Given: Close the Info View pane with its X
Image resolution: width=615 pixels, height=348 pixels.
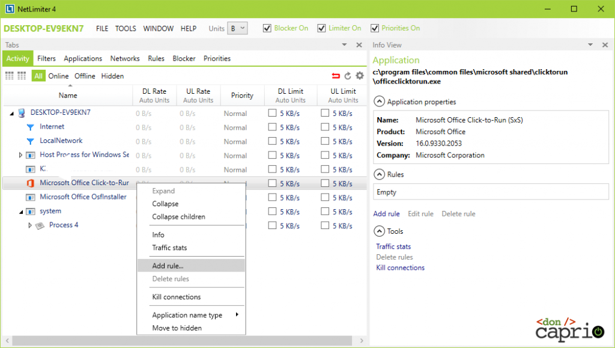Looking at the screenshot, I should (605, 44).
